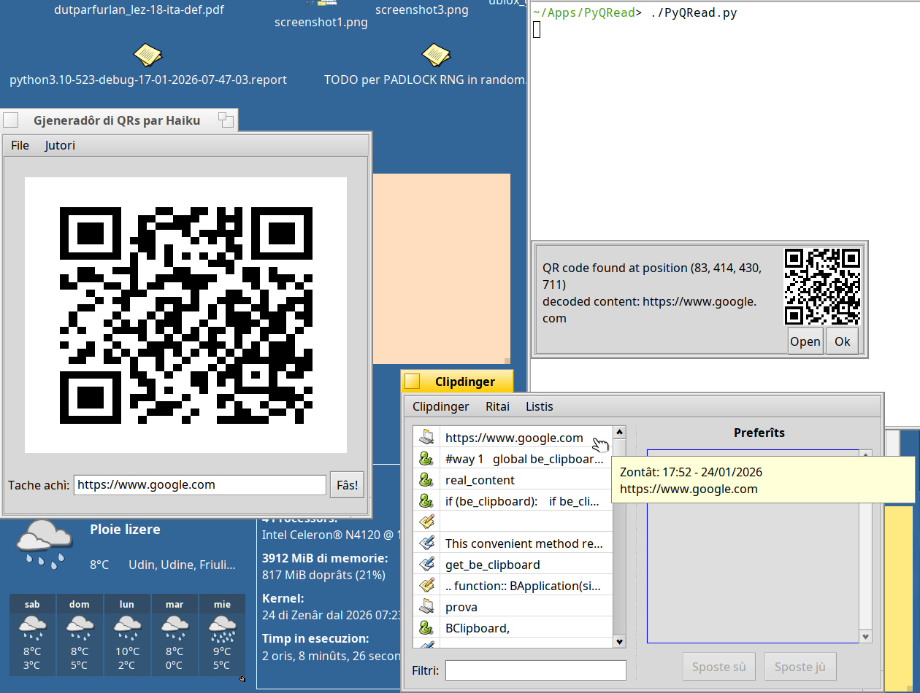
Task: Click the clip list scroll up arrow
Action: pyautogui.click(x=619, y=432)
